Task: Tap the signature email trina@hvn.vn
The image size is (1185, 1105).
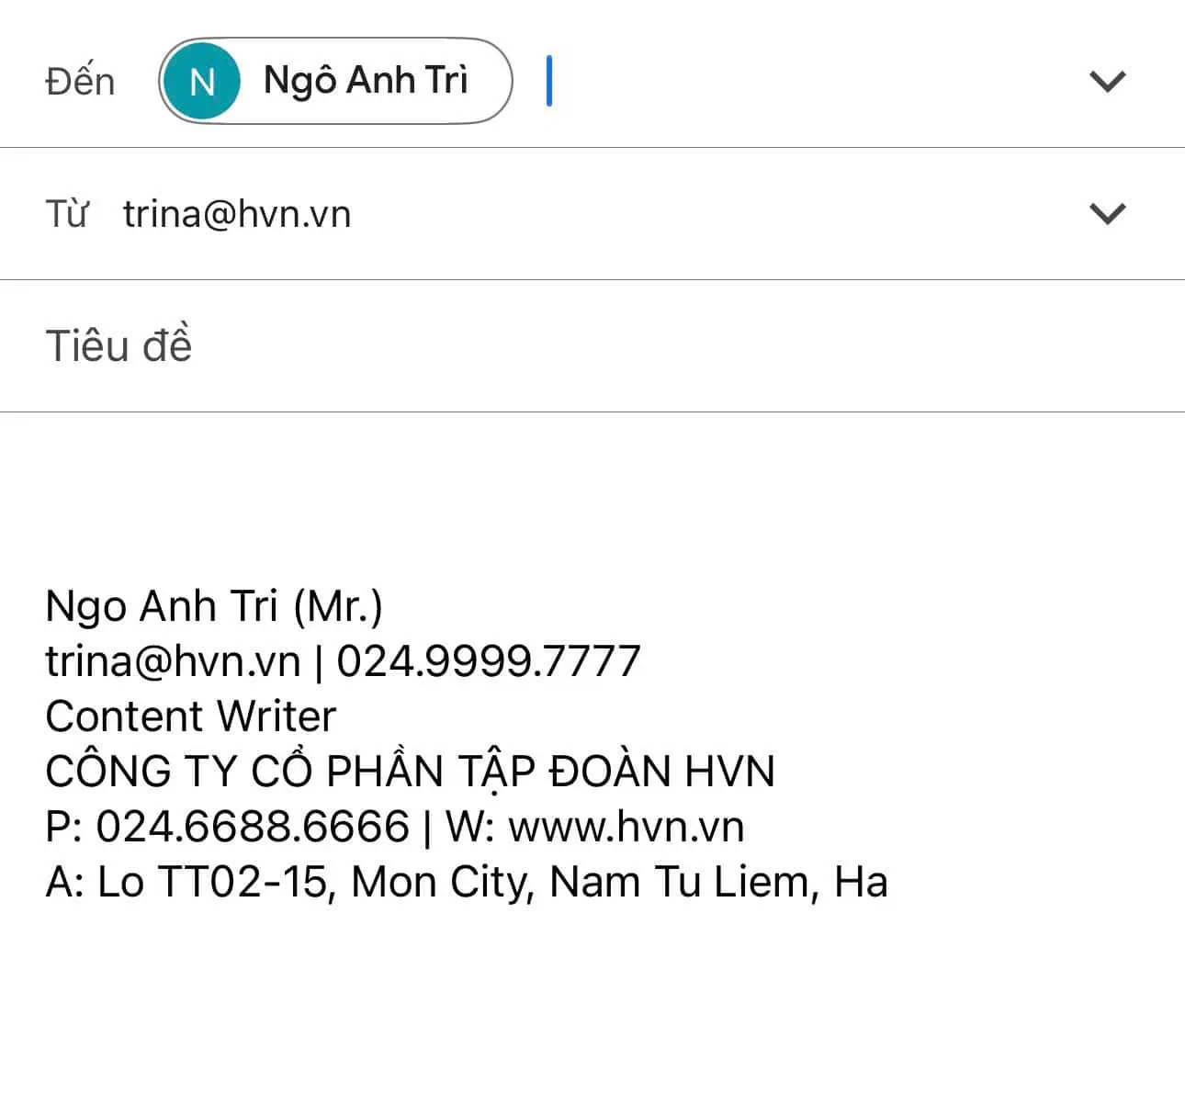Action: [x=173, y=661]
